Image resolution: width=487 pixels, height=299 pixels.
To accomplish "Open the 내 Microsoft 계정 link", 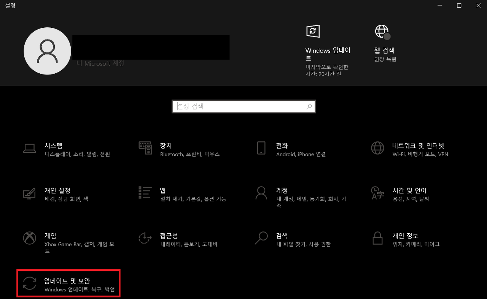I will (100, 63).
